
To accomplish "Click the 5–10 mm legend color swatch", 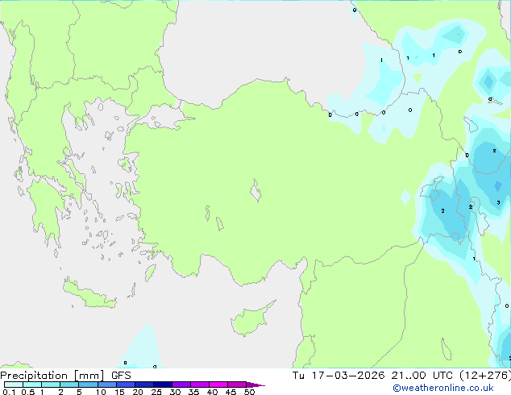I will click(x=88, y=385).
